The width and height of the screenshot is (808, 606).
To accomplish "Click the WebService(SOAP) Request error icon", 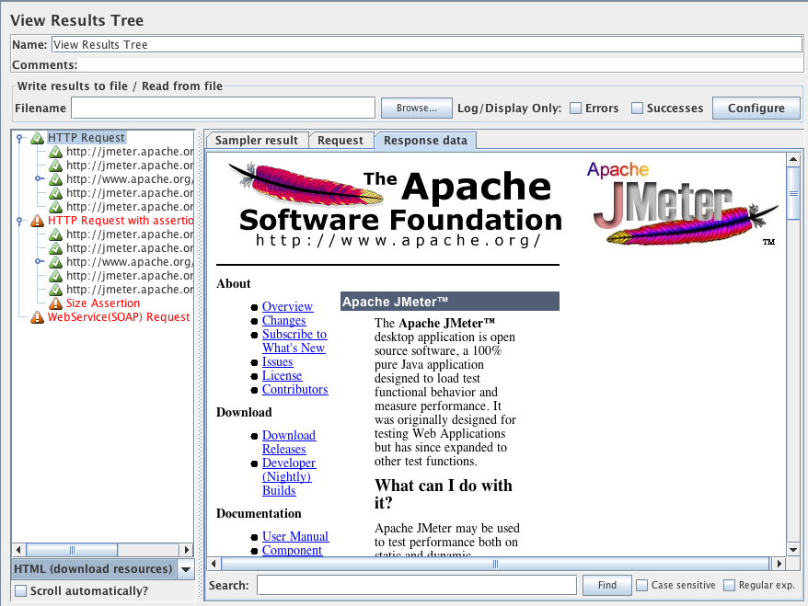I will 37,317.
